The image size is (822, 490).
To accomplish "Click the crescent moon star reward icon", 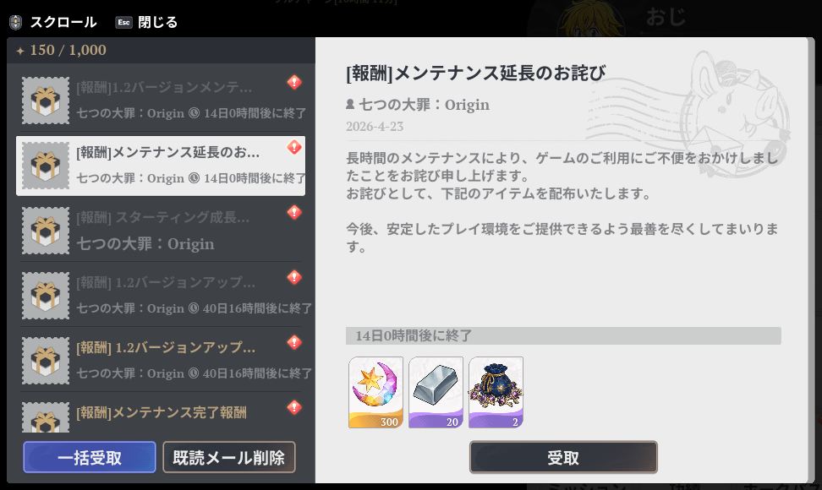I will [375, 392].
